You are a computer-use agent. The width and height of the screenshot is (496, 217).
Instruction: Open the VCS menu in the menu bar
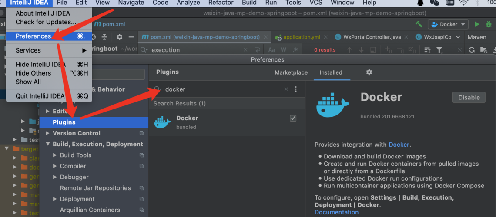click(x=316, y=3)
